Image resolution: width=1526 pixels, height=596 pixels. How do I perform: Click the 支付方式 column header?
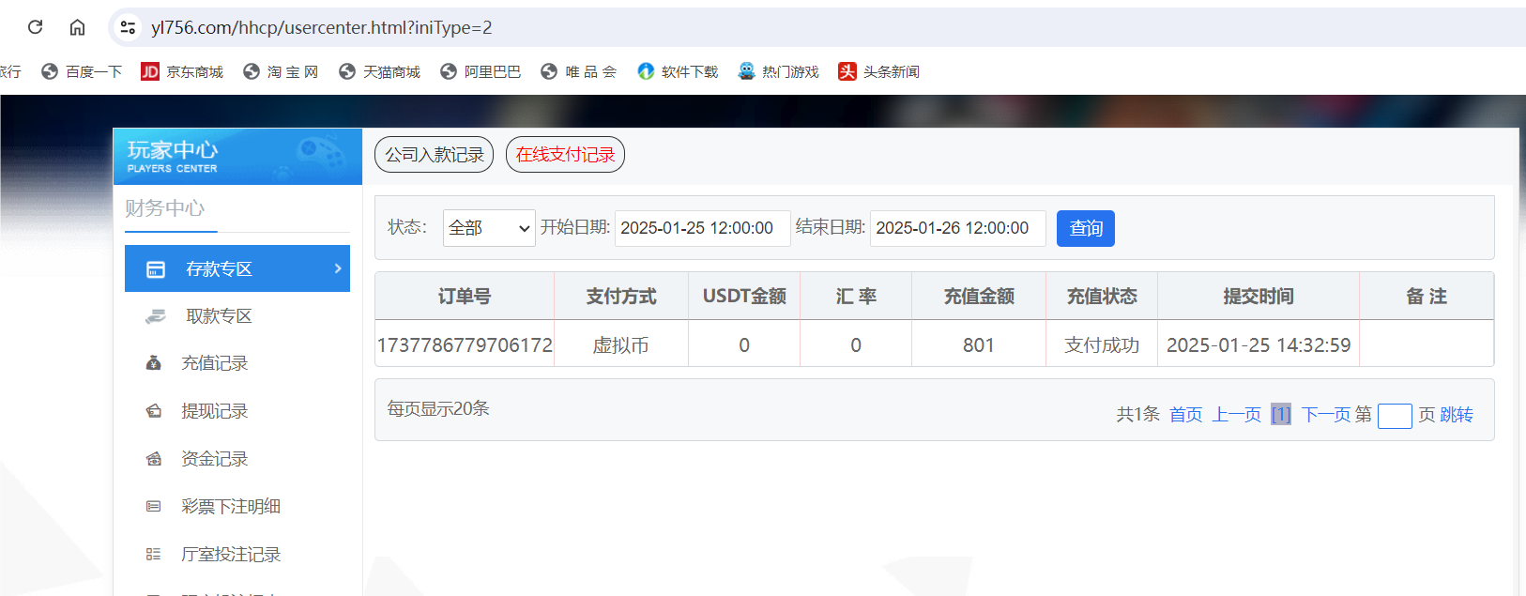tap(620, 297)
